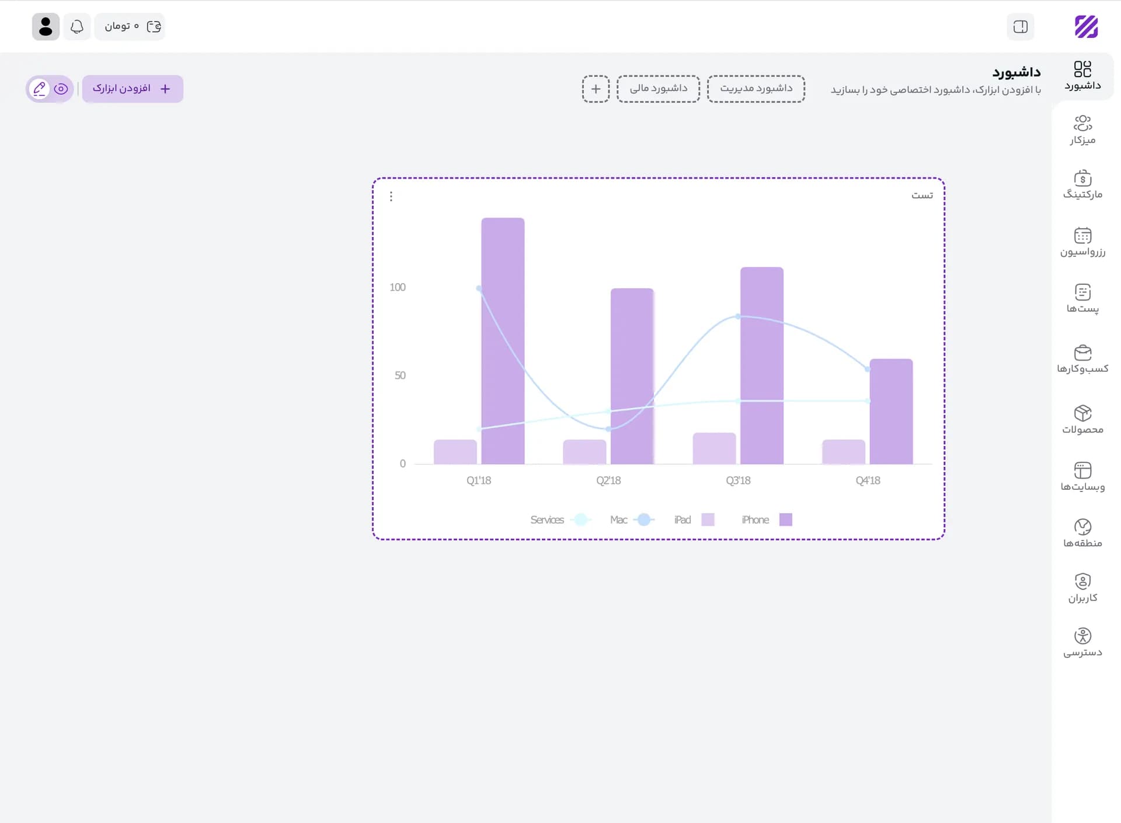
Task: Click the notification bell icon
Action: point(77,27)
